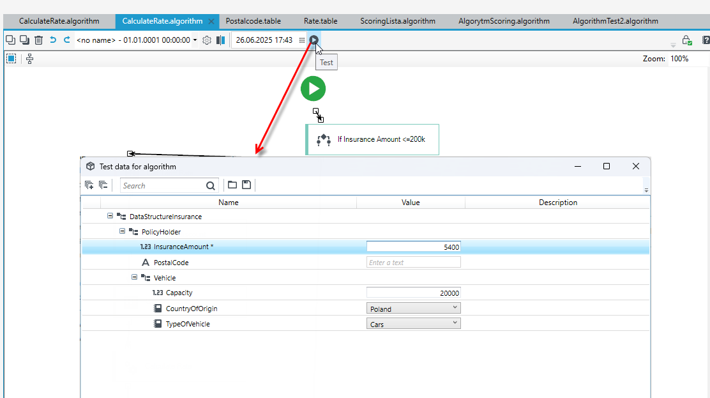Click the InsuranceAmount value field
The image size is (710, 398).
click(413, 247)
